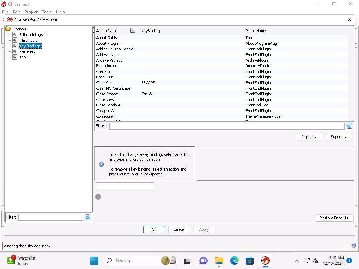
Task: Sort table by Plugin Name column
Action: pos(256,31)
